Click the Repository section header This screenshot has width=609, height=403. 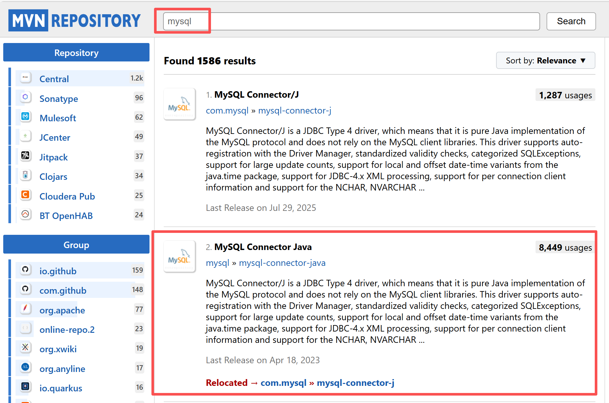click(76, 52)
